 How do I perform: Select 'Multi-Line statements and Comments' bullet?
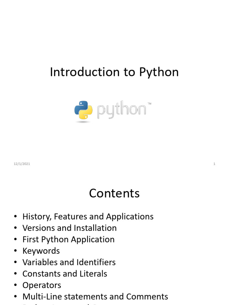tap(95, 297)
